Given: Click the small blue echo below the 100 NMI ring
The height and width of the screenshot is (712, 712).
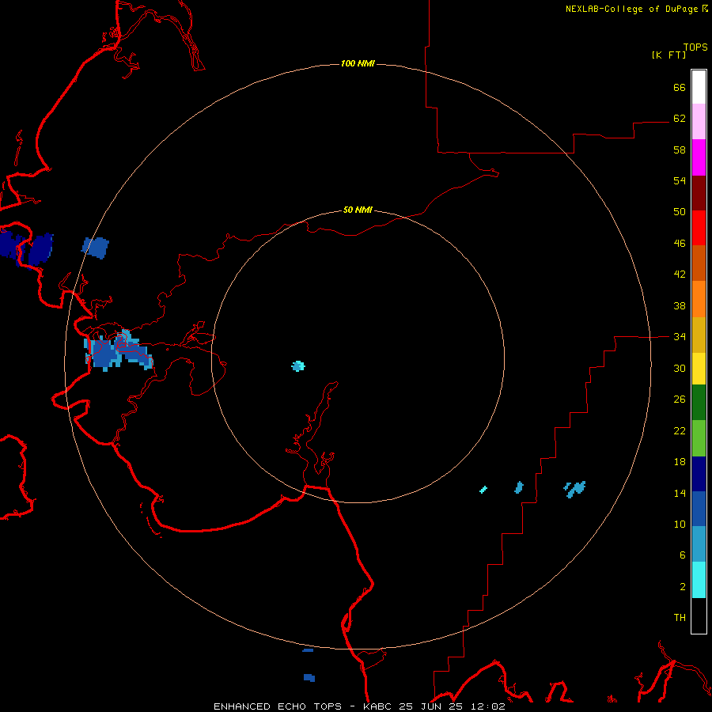Looking at the screenshot, I should click(x=309, y=677).
